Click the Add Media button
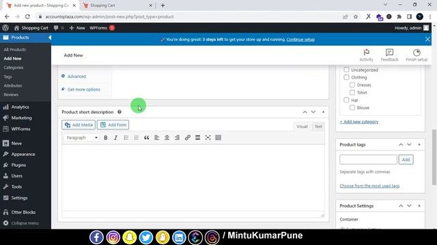The image size is (437, 245). point(79,125)
